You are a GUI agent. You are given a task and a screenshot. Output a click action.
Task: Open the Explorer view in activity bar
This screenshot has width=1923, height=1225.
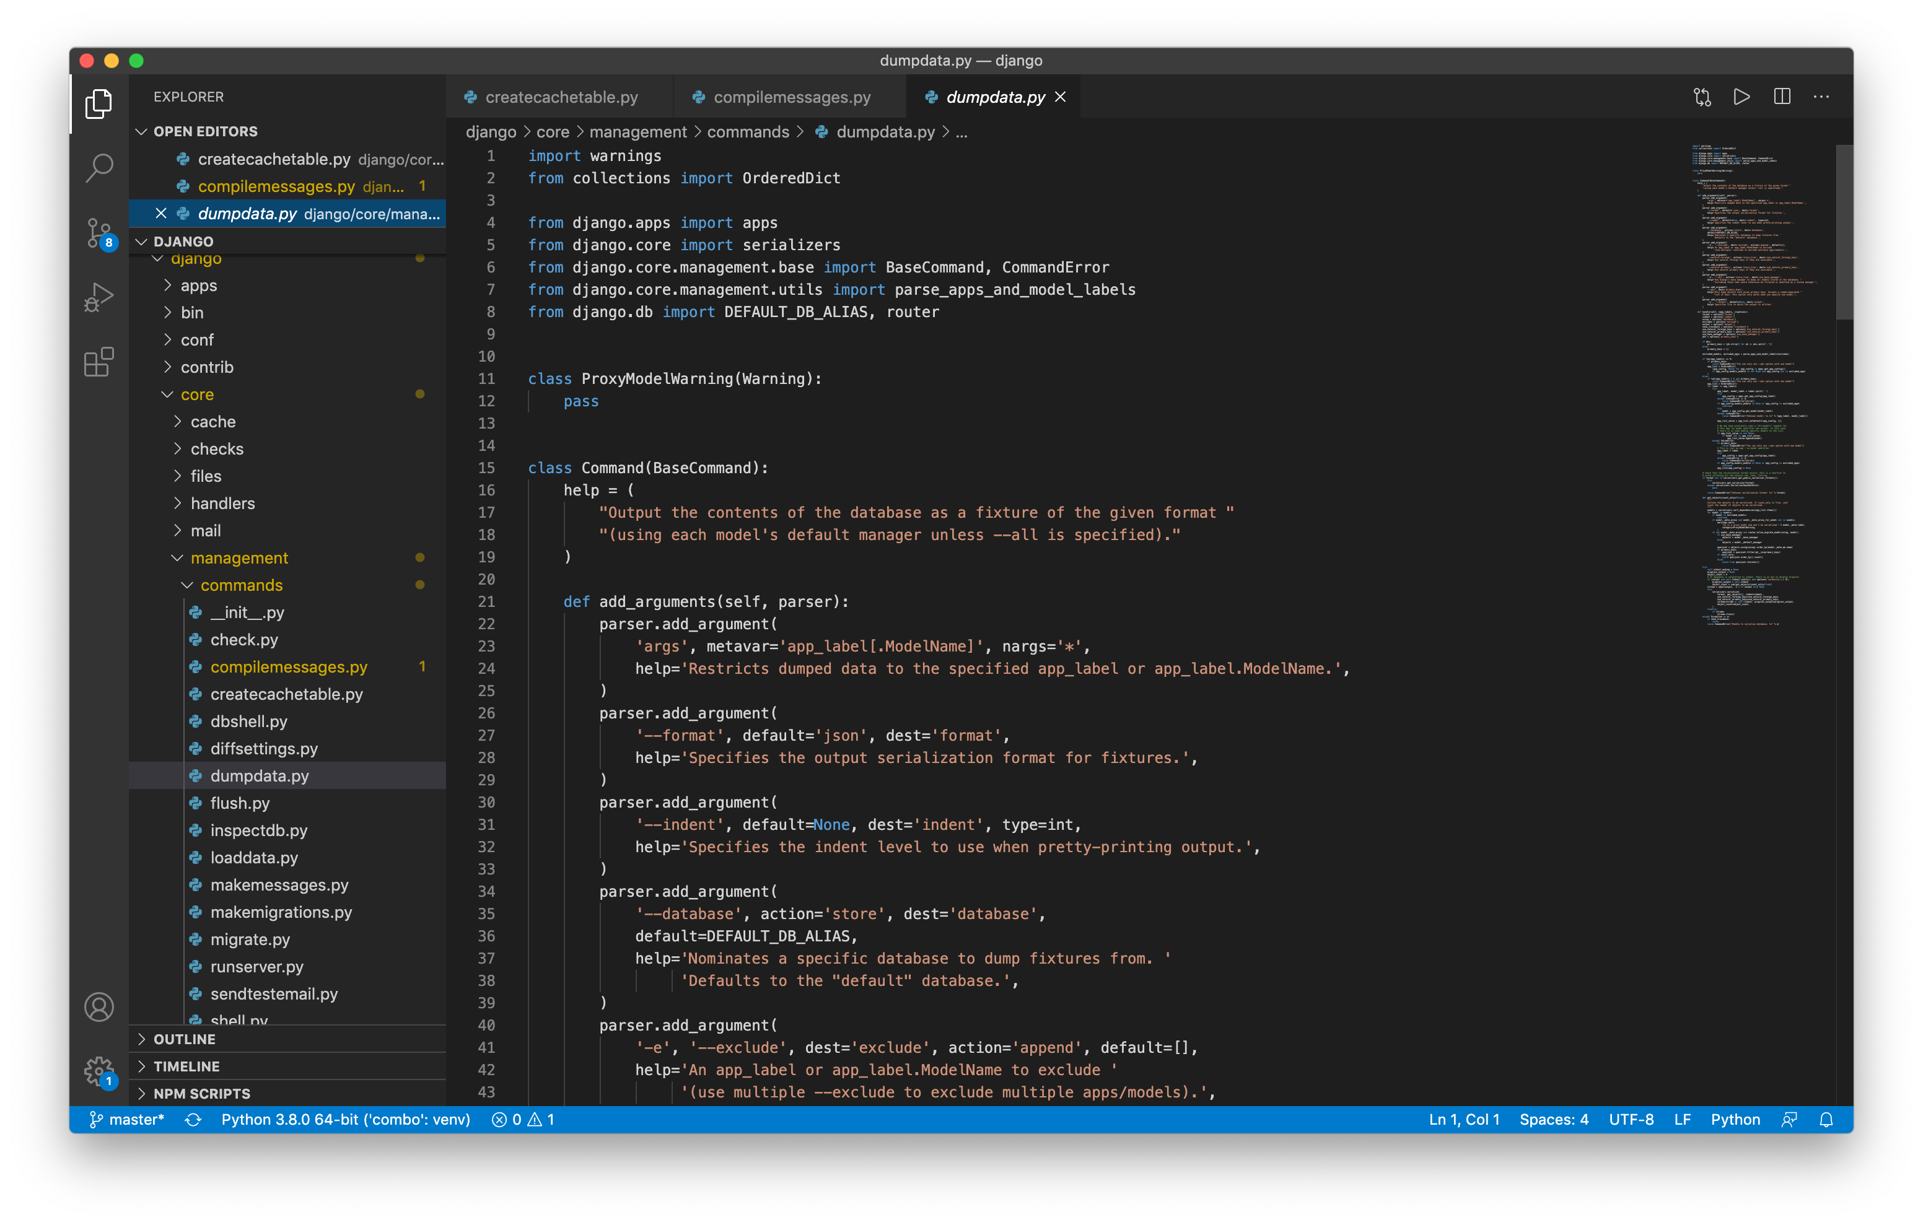coord(99,103)
